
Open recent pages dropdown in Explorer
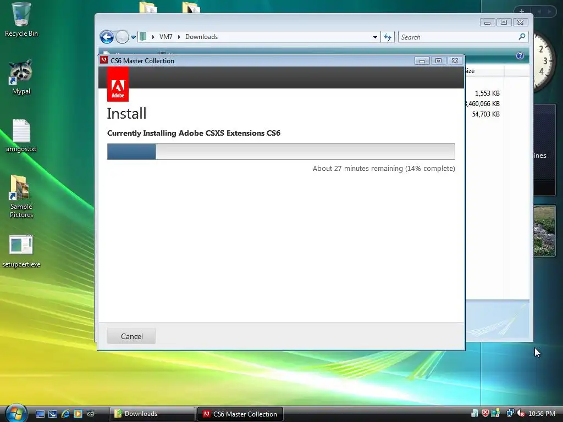coord(133,37)
